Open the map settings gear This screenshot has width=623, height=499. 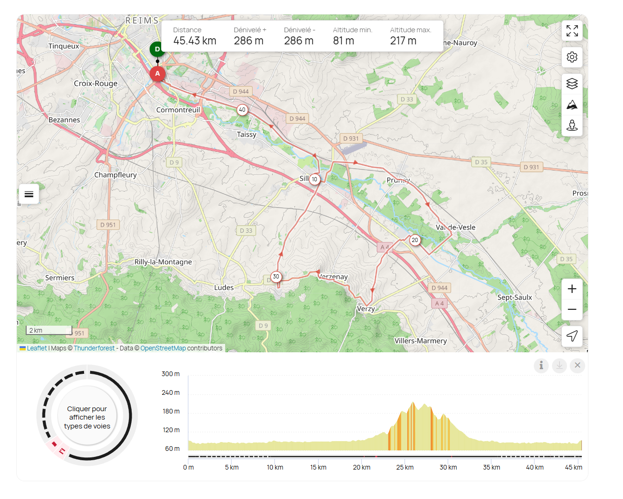[572, 57]
